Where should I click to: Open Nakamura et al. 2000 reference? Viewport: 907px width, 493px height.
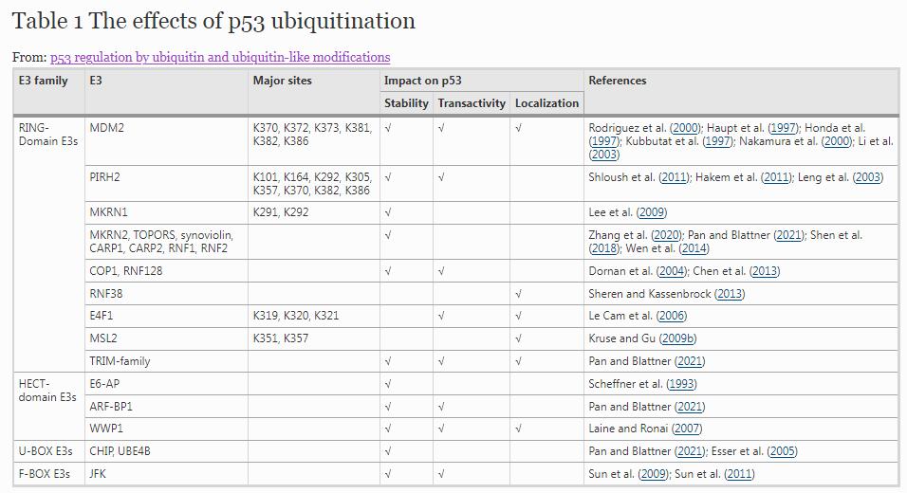point(838,141)
